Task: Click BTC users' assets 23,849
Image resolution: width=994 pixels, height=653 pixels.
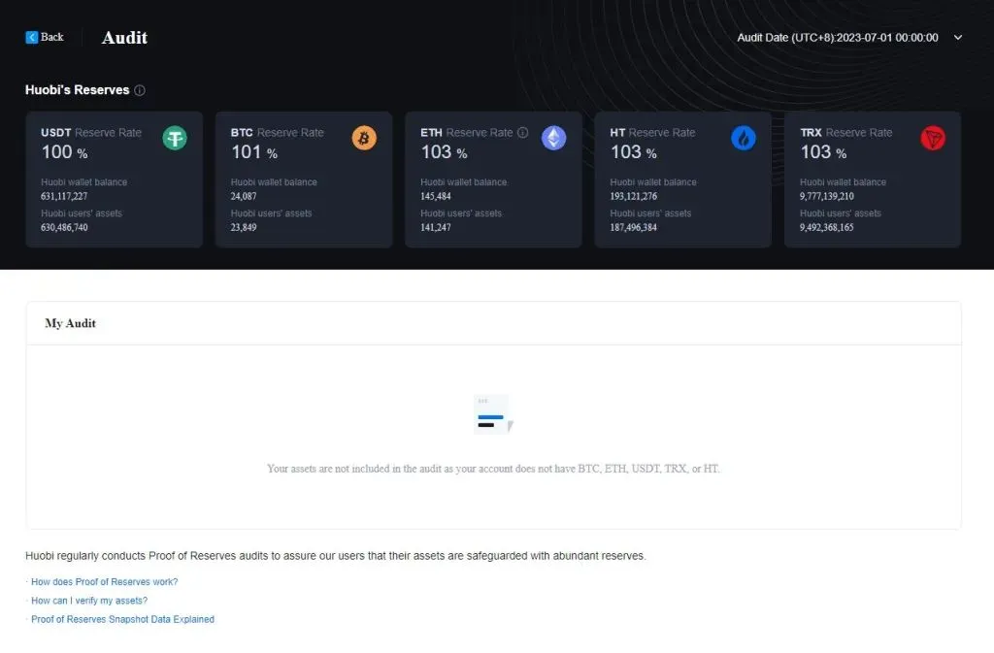Action: coord(244,227)
